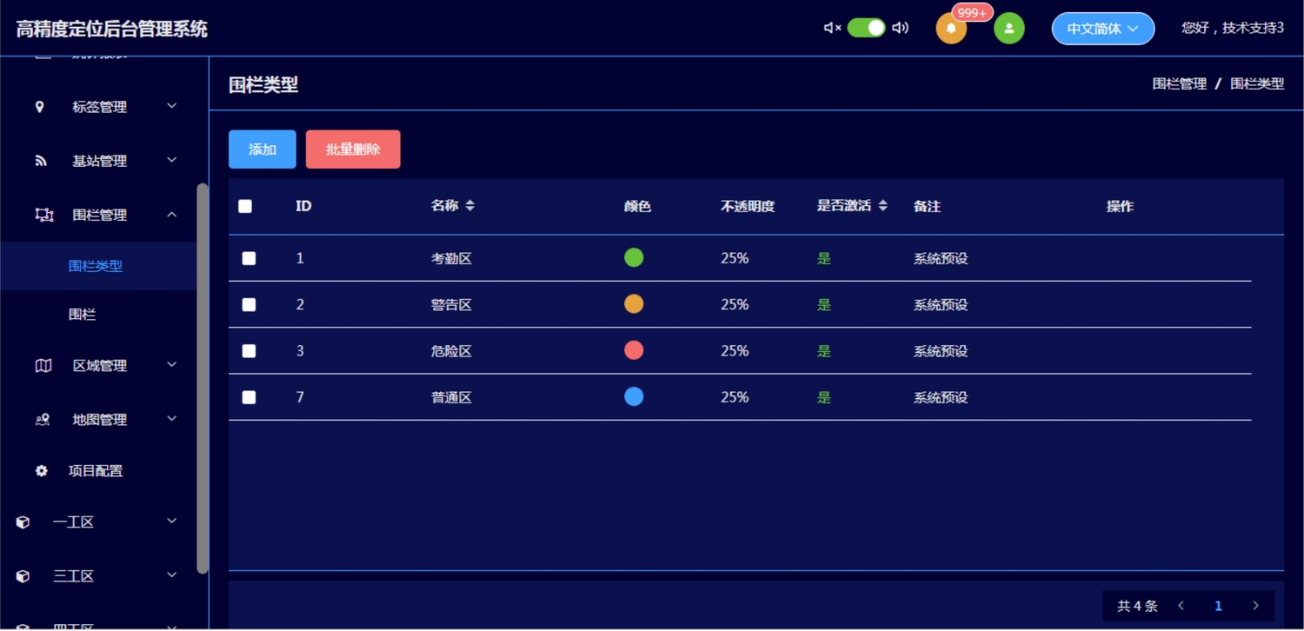1304x631 pixels.
Task: Open the 地图管理 sidebar menu
Action: [98, 420]
